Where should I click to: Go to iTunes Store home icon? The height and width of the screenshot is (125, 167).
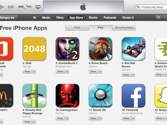(x=34, y=17)
